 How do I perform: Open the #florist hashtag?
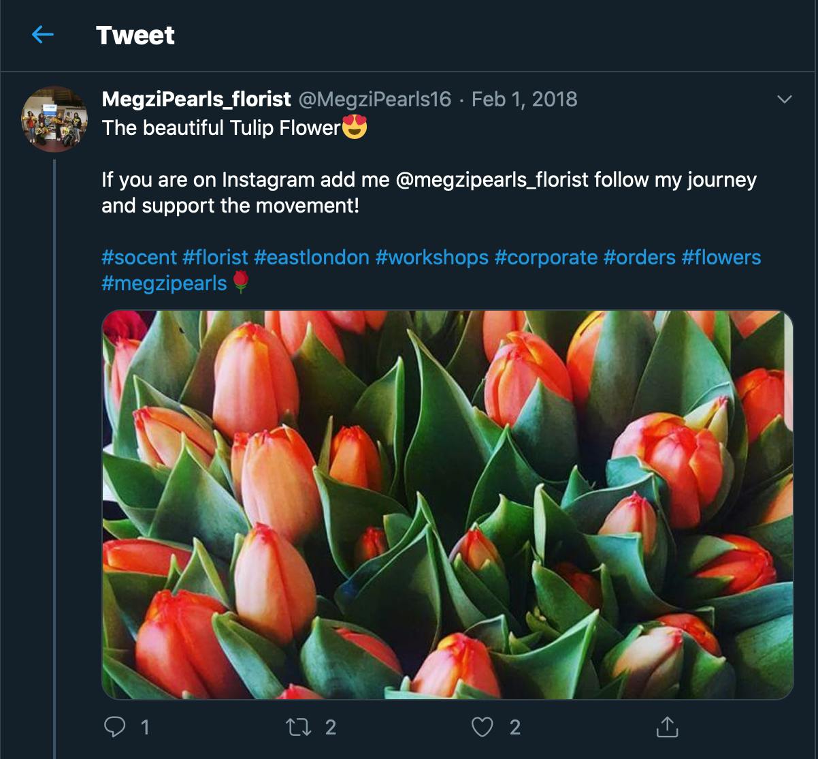click(x=215, y=258)
